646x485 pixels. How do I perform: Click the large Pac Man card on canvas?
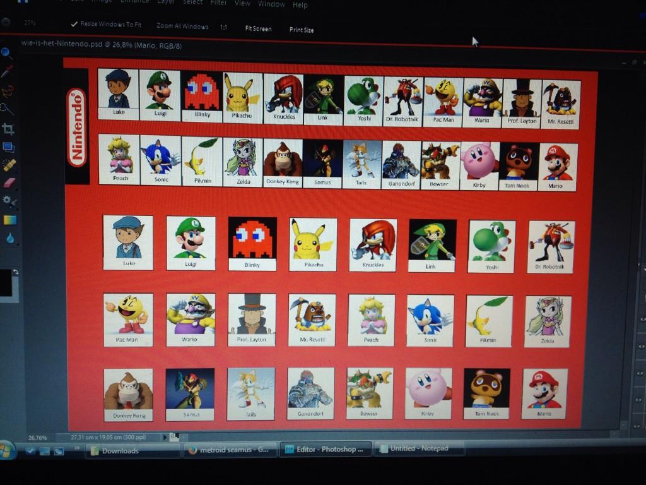tap(128, 320)
